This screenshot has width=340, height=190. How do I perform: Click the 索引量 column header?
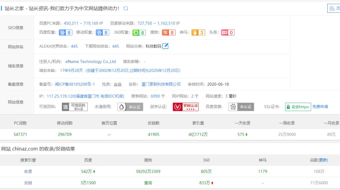[198, 123]
